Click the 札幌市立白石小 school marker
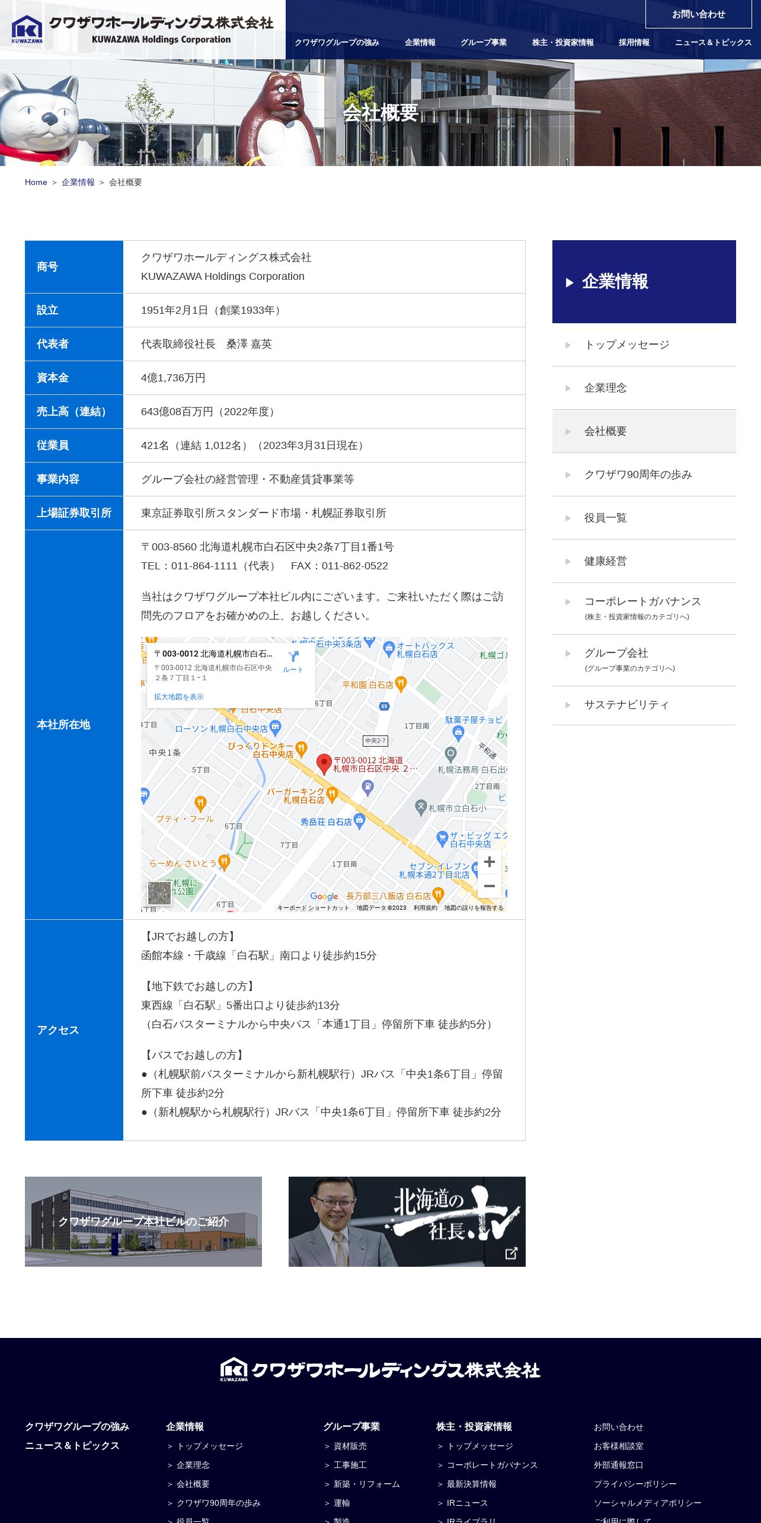This screenshot has height=1523, width=761. (x=421, y=807)
